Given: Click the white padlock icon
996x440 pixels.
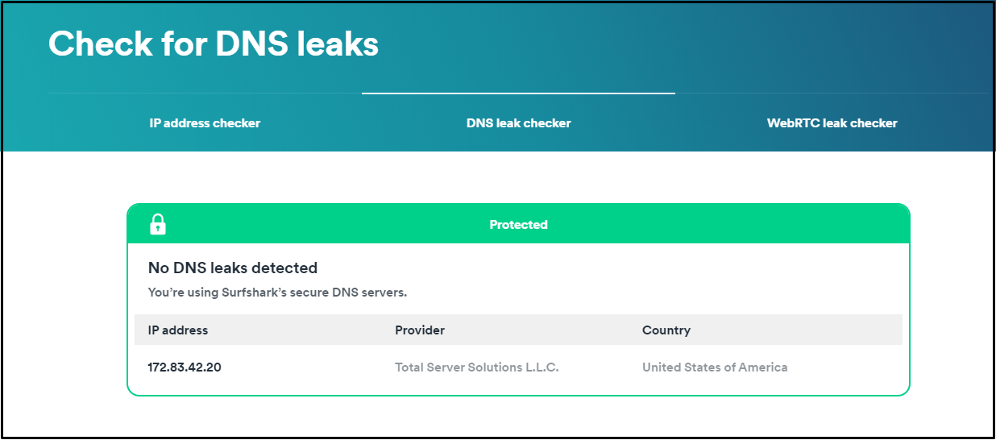Looking at the screenshot, I should pos(158,224).
